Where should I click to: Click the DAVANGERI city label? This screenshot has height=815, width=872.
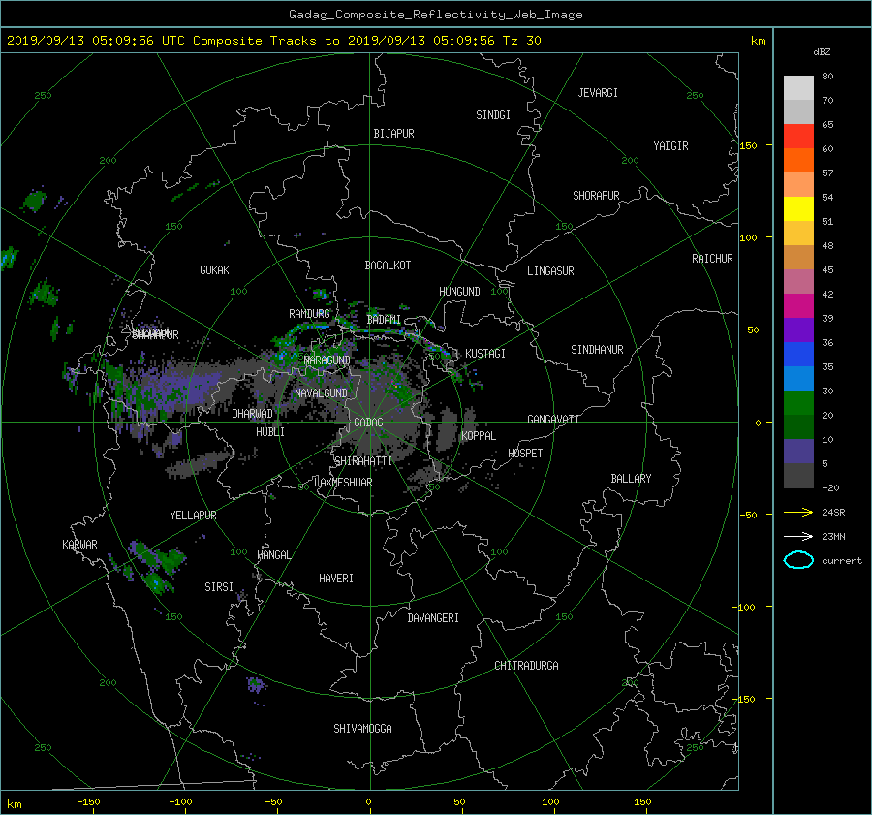point(433,618)
